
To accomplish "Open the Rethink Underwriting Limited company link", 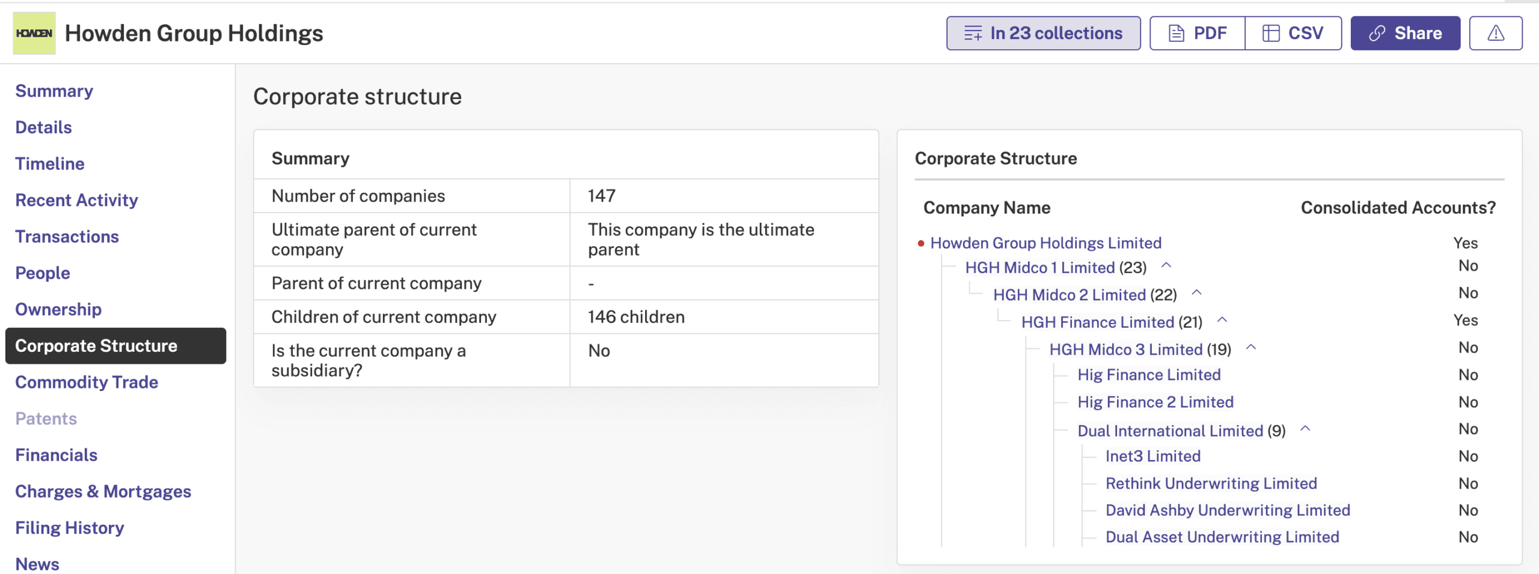I will click(x=1211, y=483).
